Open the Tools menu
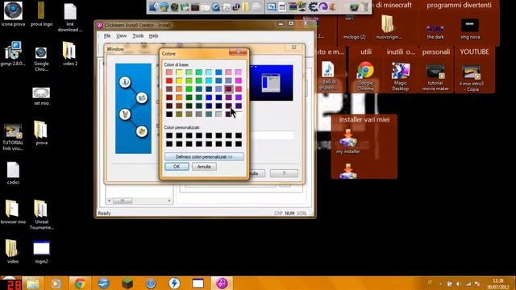 pyautogui.click(x=138, y=35)
